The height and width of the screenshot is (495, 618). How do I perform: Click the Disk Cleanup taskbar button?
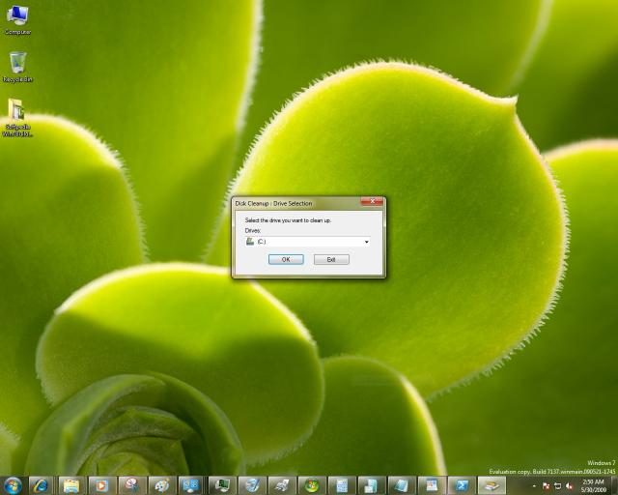pos(492,484)
